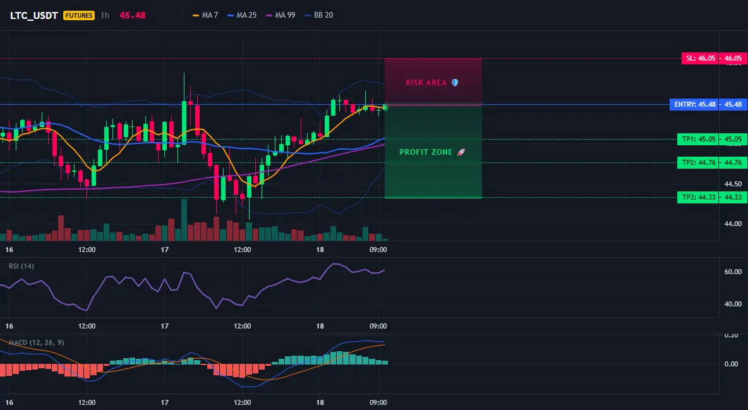The height and width of the screenshot is (410, 748).
Task: Click the glowing current price dot at the last candle
Action: coord(385,108)
